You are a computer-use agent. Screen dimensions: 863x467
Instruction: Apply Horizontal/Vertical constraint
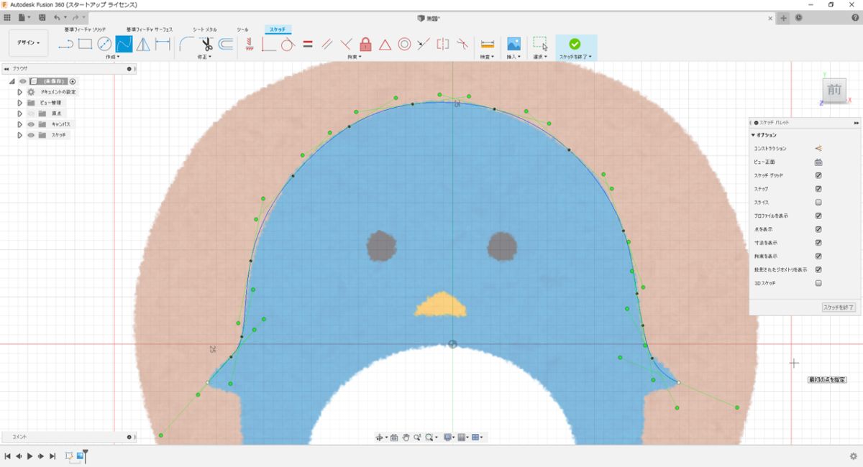tap(249, 44)
